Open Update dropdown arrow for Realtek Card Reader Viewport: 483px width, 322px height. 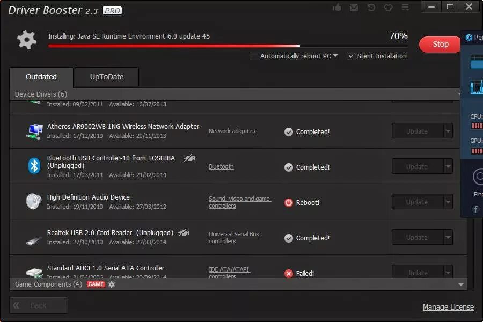tap(448, 238)
